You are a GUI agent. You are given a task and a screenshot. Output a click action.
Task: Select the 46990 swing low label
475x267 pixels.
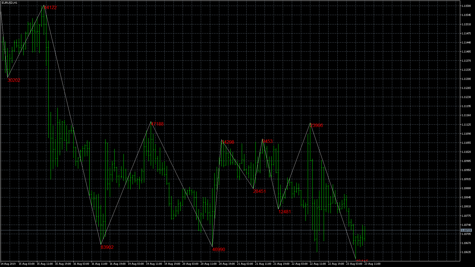coord(219,249)
